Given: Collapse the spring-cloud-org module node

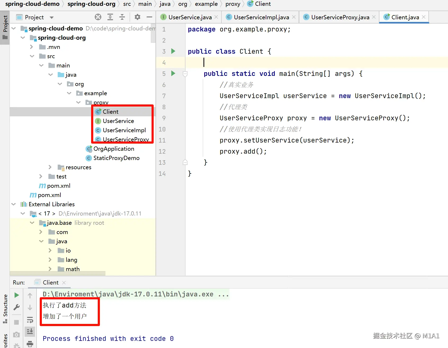Looking at the screenshot, I should coord(23,38).
